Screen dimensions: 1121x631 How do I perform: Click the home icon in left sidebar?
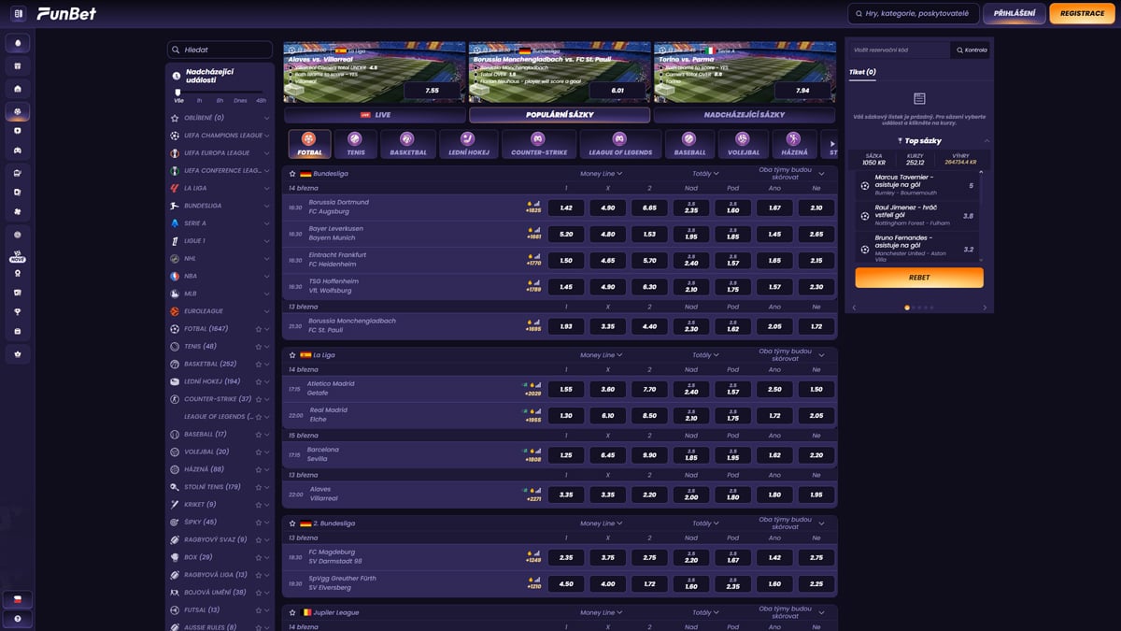coord(18,89)
